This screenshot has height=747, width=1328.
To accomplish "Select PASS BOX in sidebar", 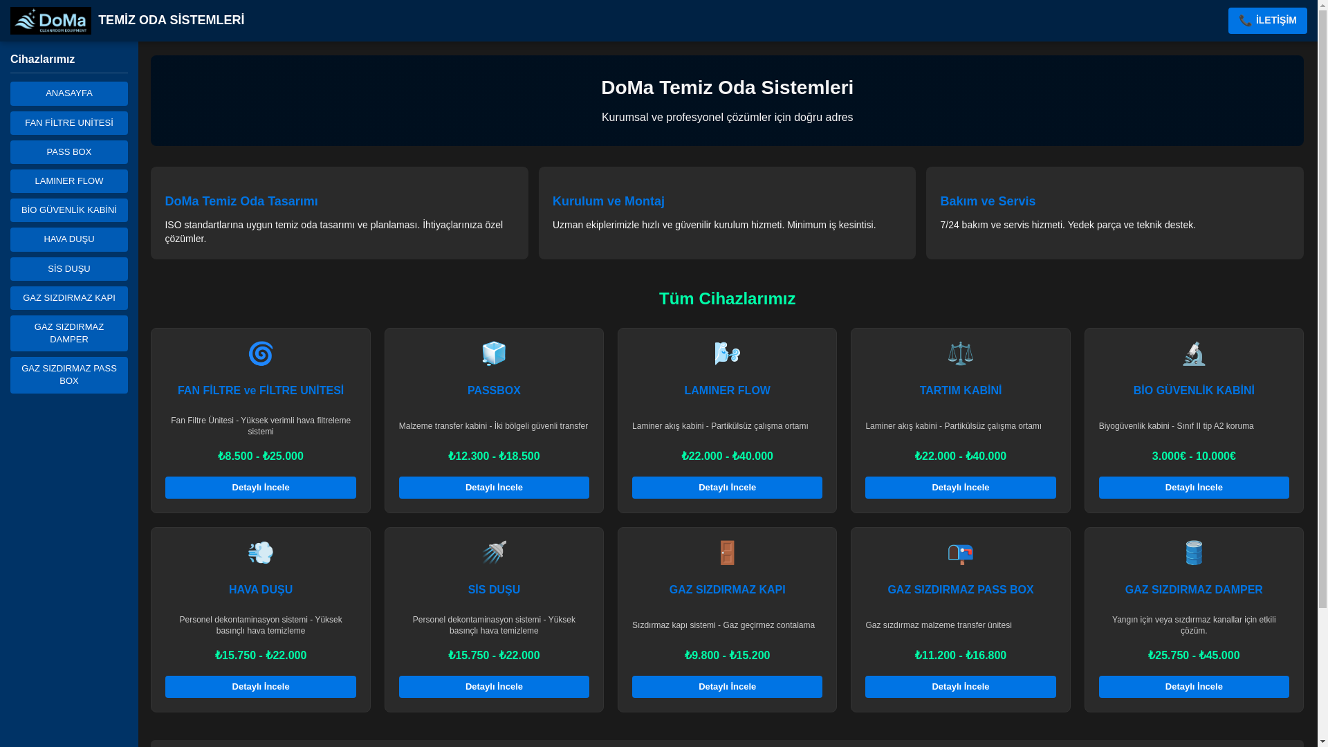I will [x=69, y=152].
